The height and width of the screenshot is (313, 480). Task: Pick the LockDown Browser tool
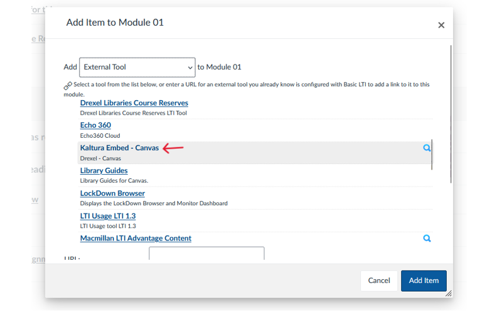[112, 193]
